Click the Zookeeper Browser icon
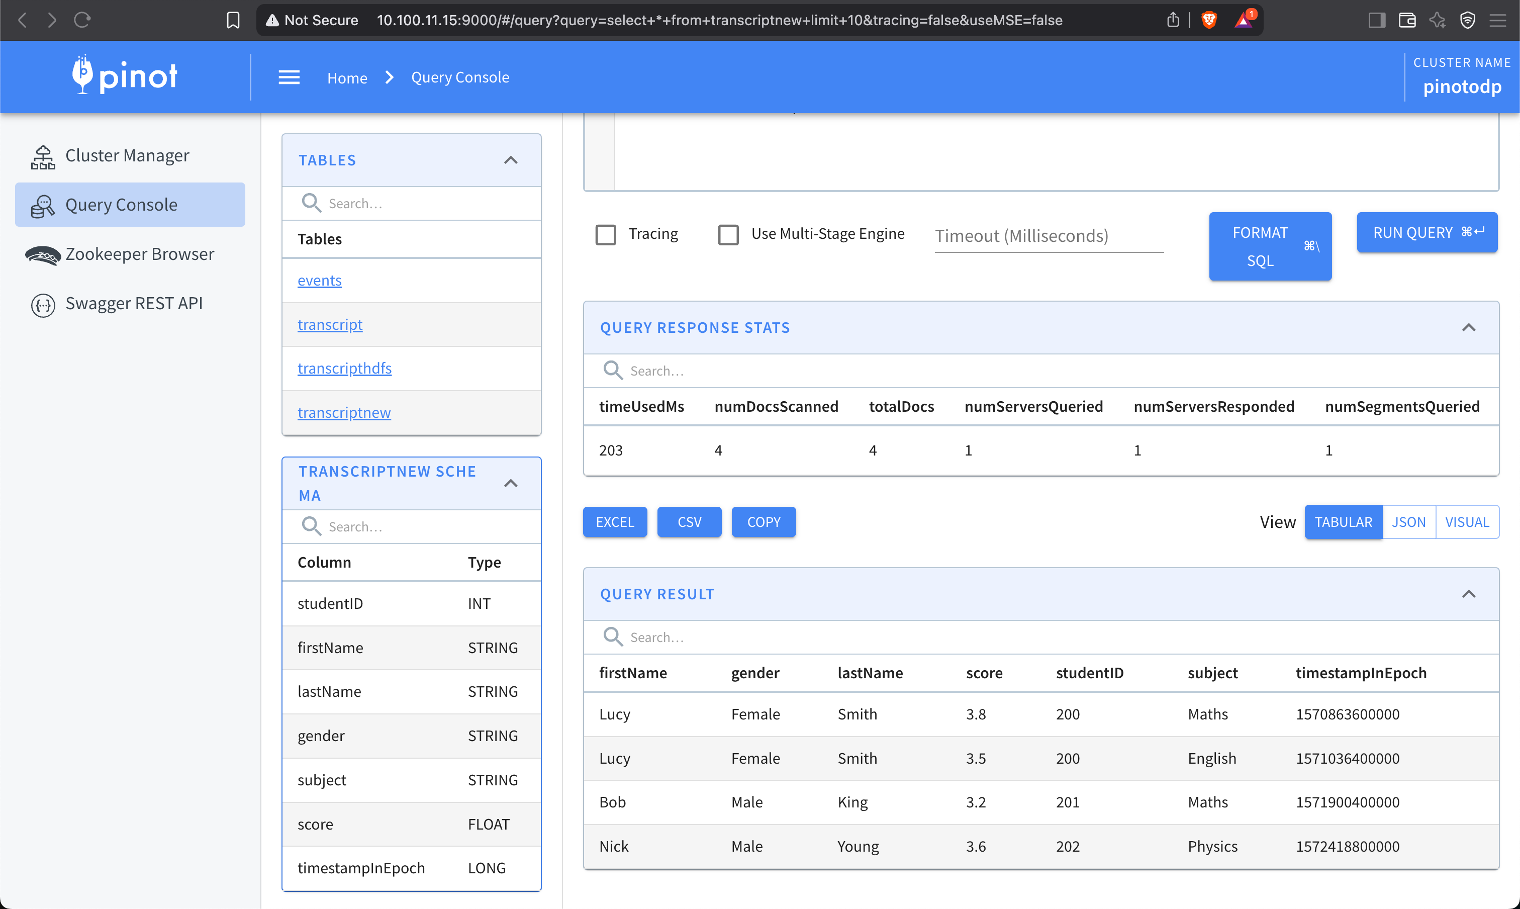 tap(43, 255)
